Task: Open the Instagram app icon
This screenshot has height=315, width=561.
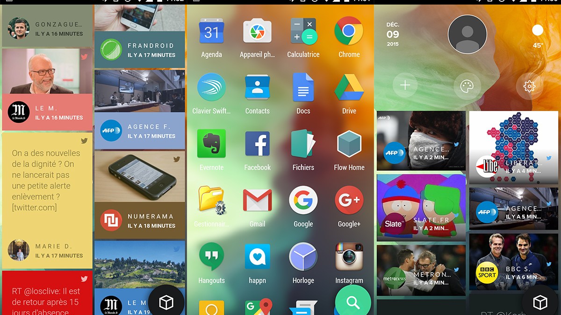Action: click(349, 257)
